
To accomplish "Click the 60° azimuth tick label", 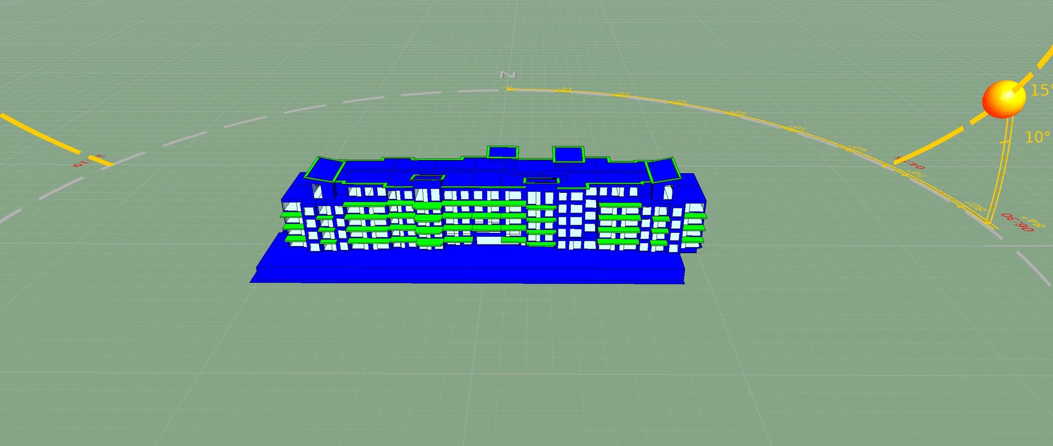I will click(856, 149).
